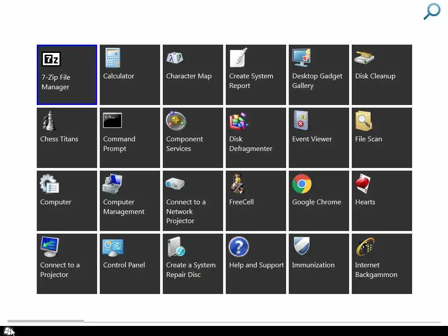
Task: Launch the Hearts card icon
Action: point(363,184)
